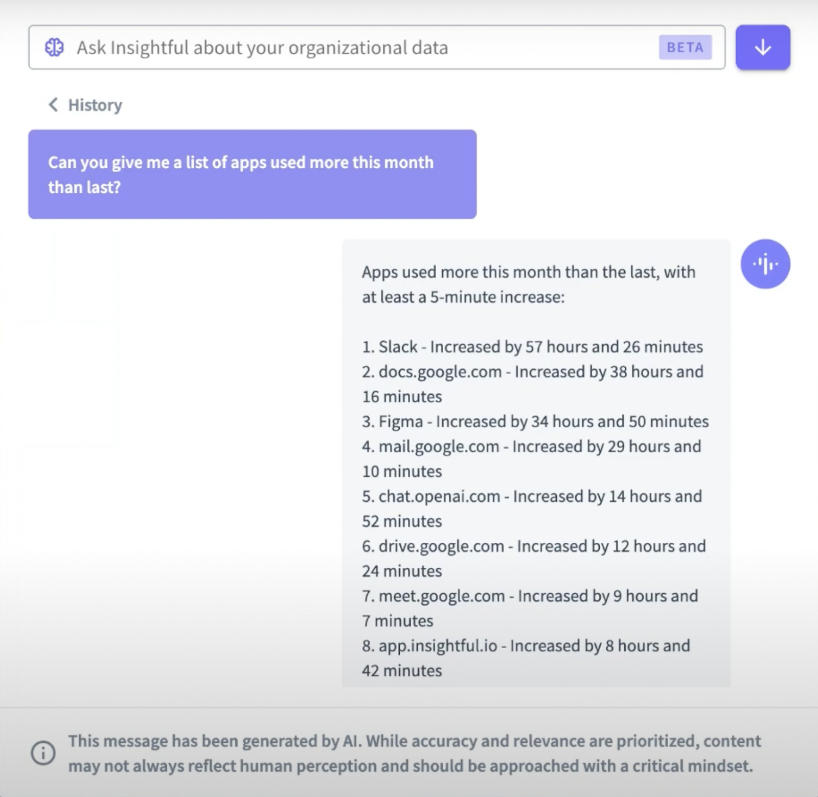Click the drive.google.com list entry
The width and height of the screenshot is (818, 797).
[534, 558]
